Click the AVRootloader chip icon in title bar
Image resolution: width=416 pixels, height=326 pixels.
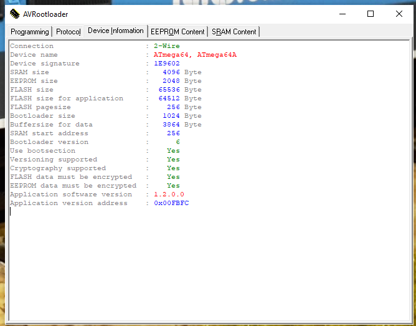coord(14,14)
